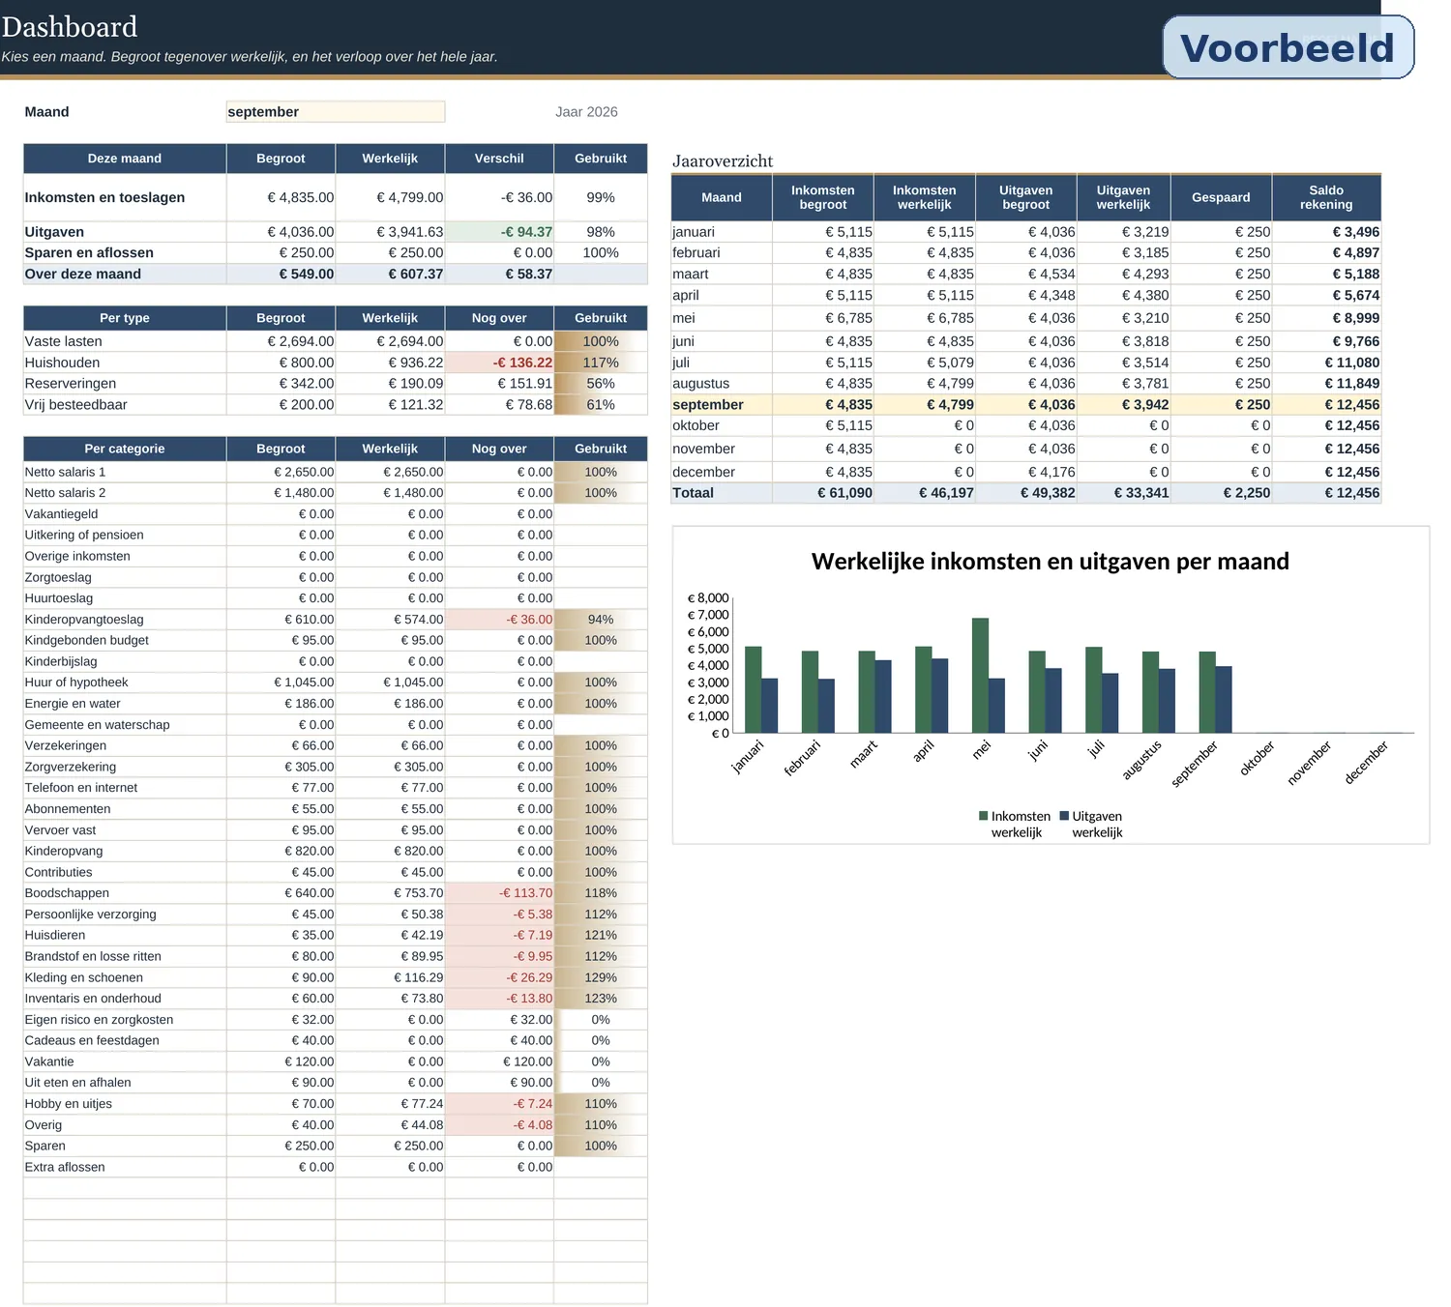Select the "mei" row label in Jaaroverzicht table

684,318
